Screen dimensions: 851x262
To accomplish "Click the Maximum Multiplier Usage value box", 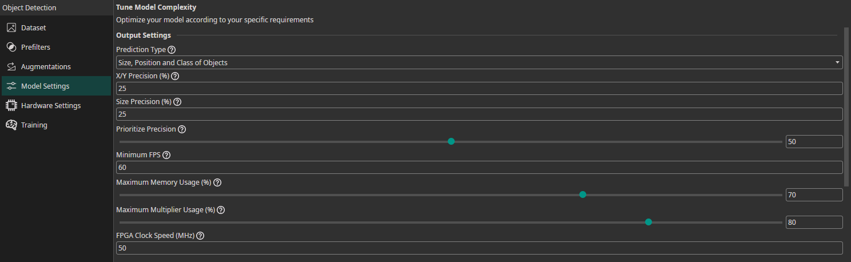I will pyautogui.click(x=814, y=222).
